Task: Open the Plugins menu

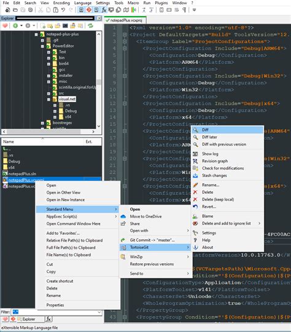Action: (x=161, y=3)
